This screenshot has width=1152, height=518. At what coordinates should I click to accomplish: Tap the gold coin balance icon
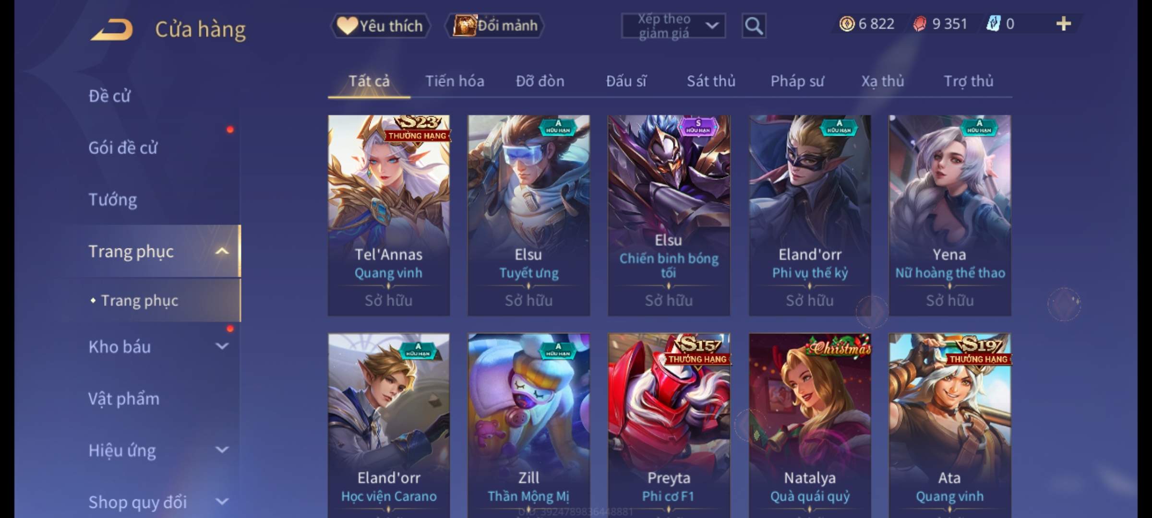click(847, 24)
